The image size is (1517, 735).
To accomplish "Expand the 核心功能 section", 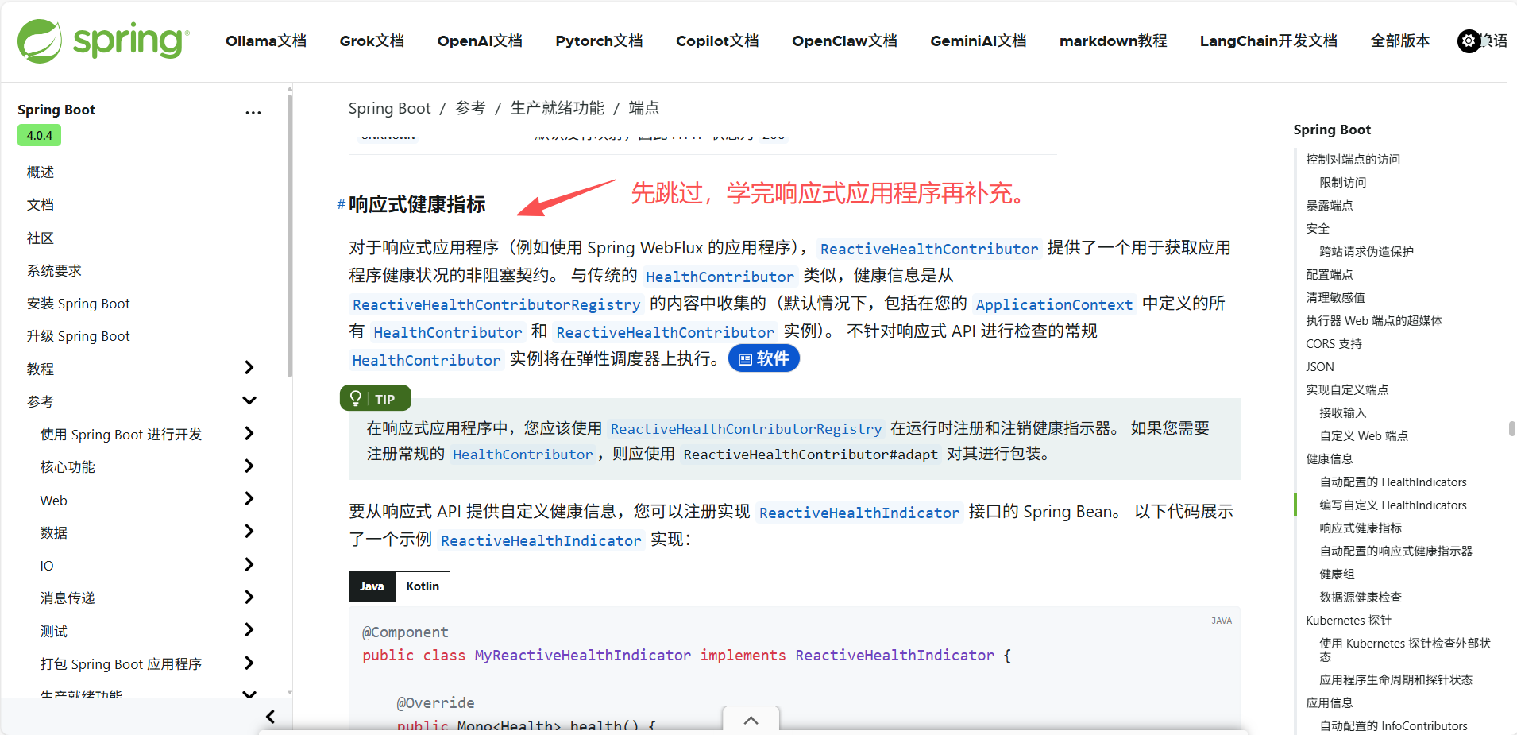I will click(x=249, y=466).
